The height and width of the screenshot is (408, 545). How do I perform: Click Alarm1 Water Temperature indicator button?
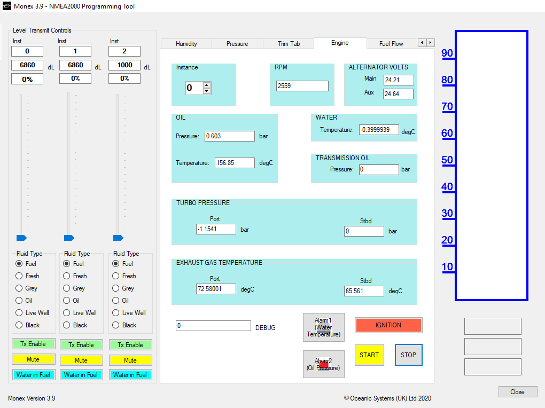click(x=324, y=327)
